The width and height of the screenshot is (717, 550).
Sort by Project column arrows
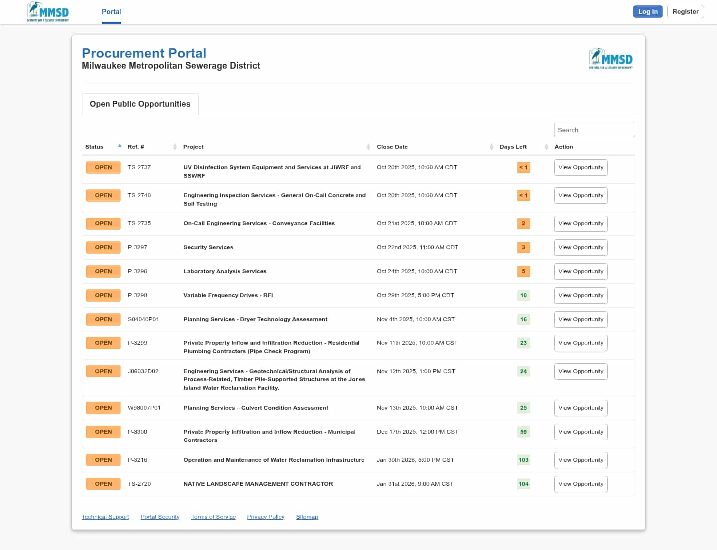point(368,147)
